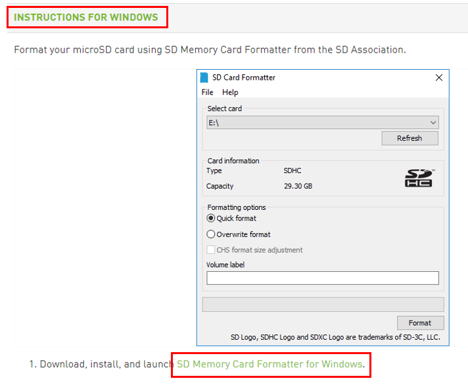468x389 pixels.
Task: Click the Card information group label
Action: [233, 161]
